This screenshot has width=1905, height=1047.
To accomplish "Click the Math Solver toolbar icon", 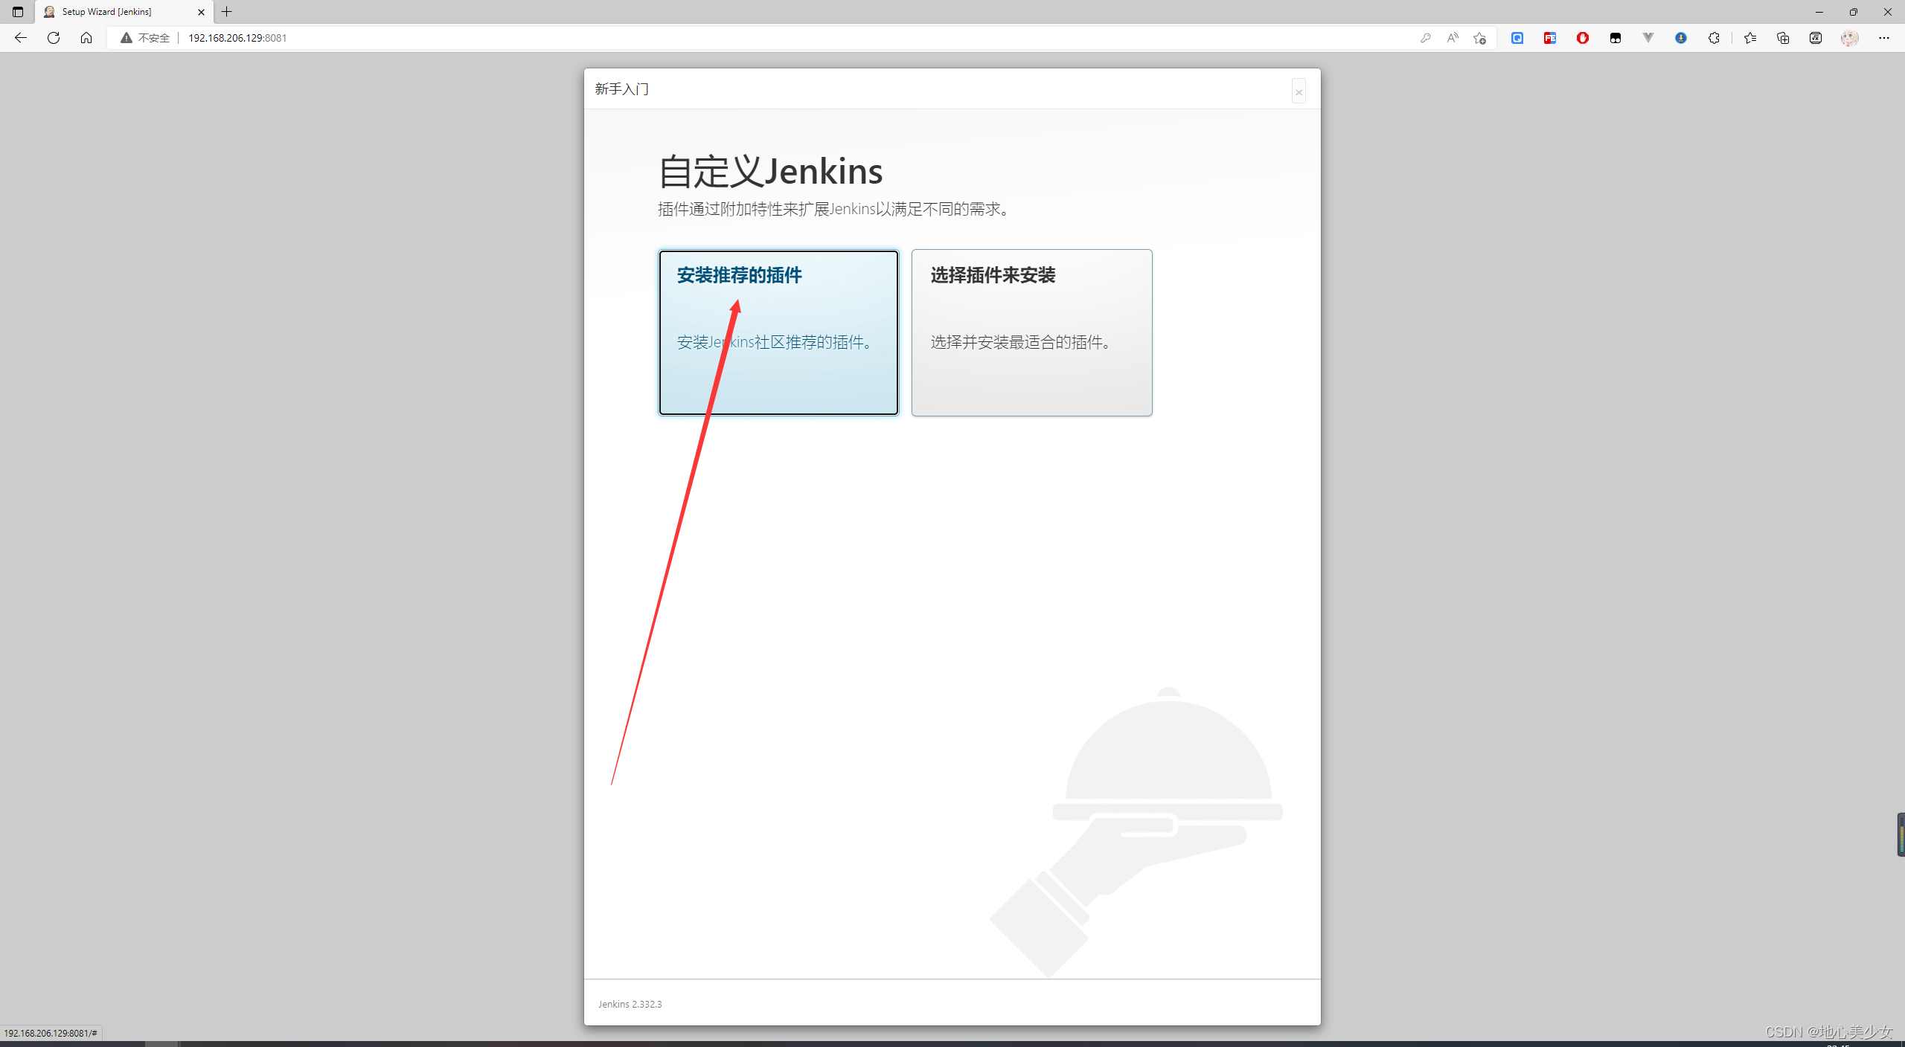I will click(1816, 37).
